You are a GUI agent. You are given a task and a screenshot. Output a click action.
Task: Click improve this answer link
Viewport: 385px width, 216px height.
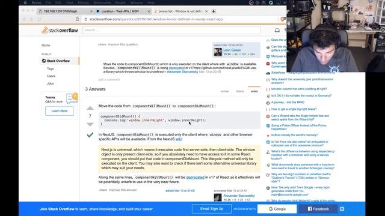click(x=123, y=190)
